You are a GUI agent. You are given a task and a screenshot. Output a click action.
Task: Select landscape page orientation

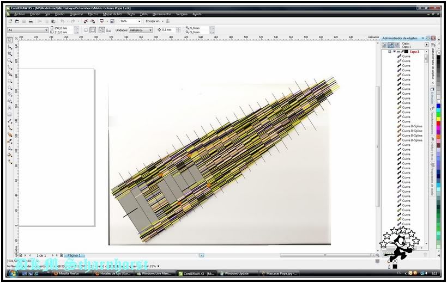(93, 30)
